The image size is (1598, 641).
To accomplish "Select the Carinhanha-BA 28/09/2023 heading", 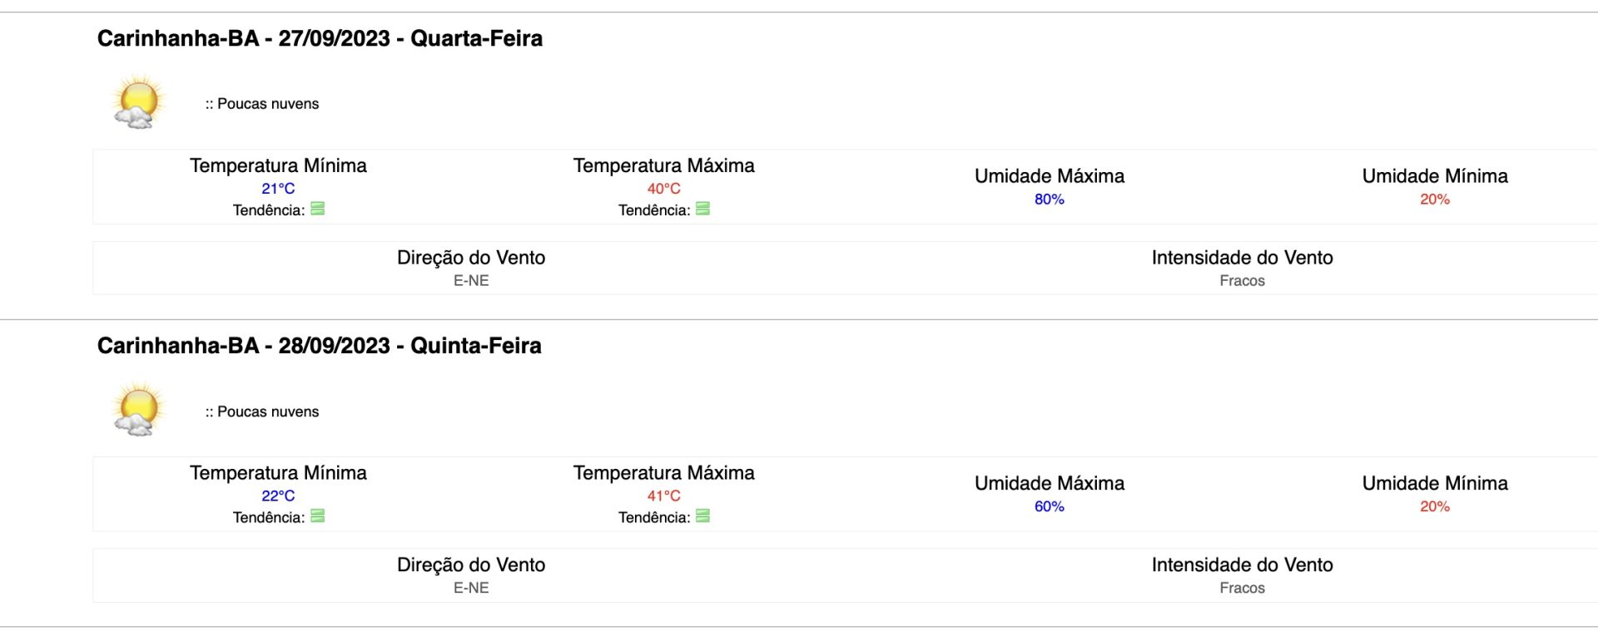I will pos(320,346).
